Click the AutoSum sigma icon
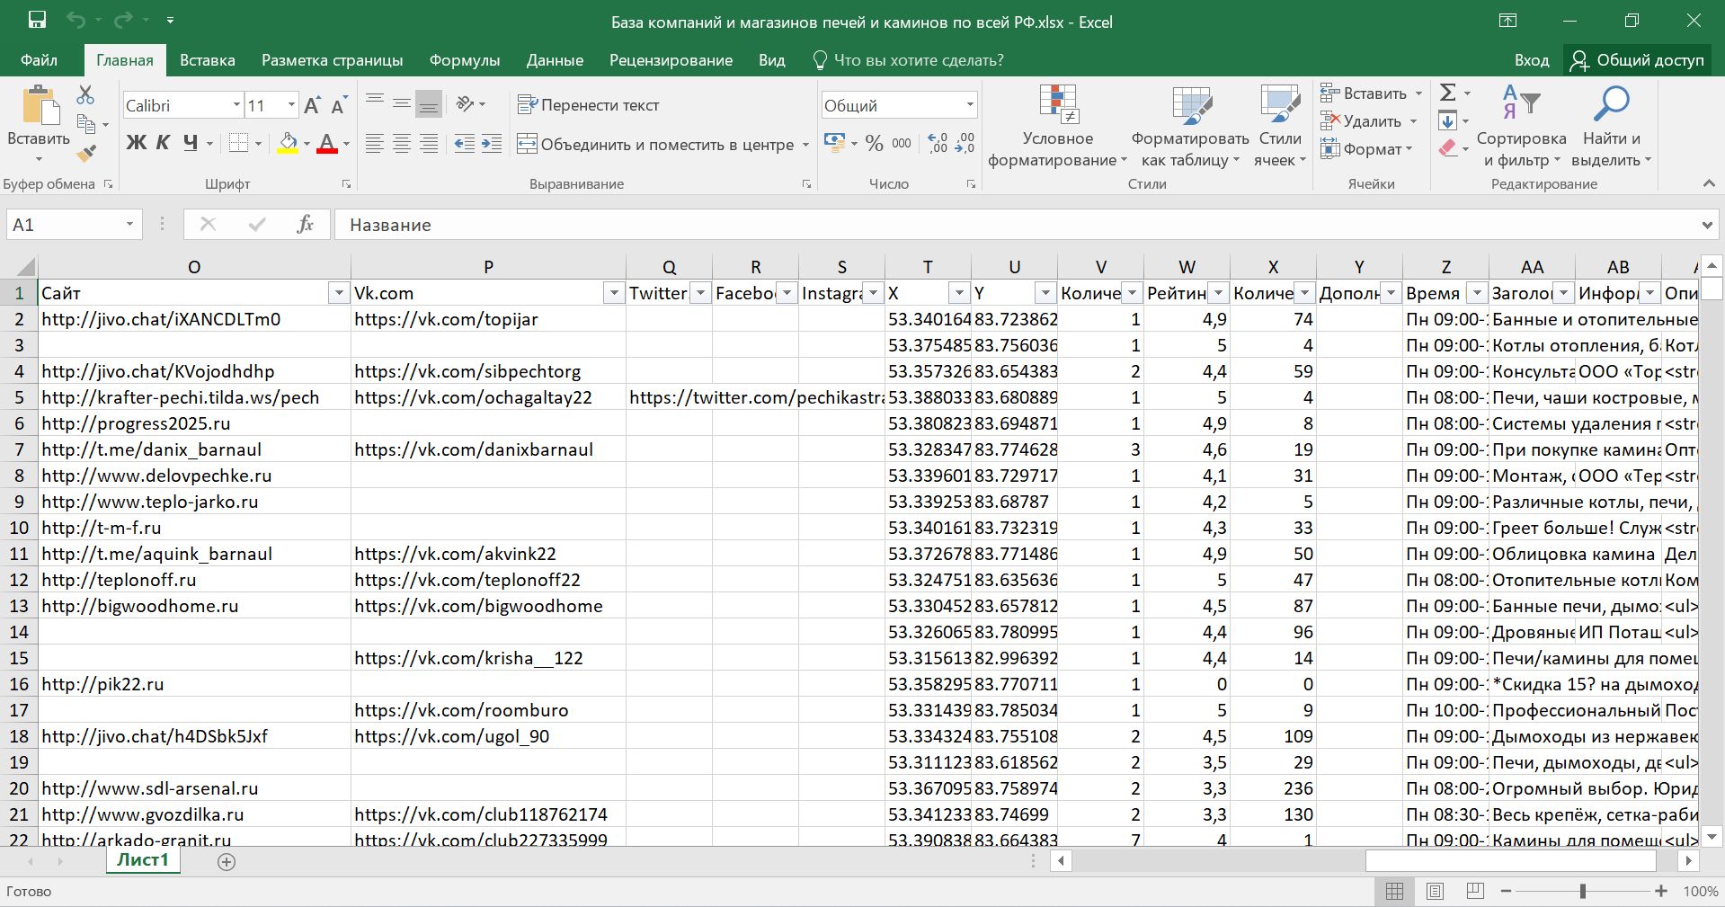1725x907 pixels. pyautogui.click(x=1448, y=93)
